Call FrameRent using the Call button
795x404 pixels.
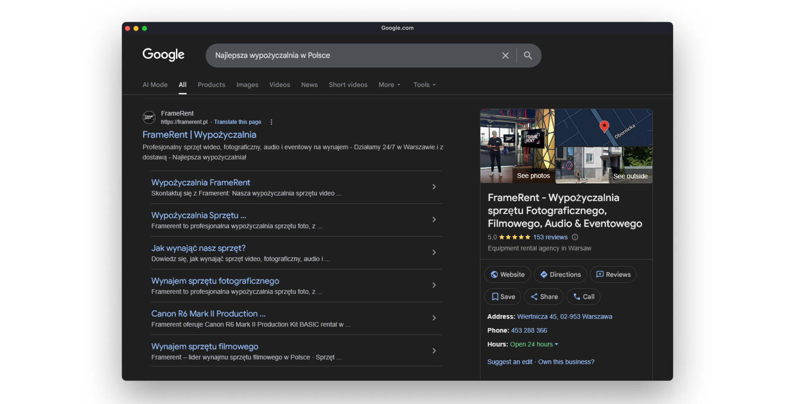coord(583,297)
